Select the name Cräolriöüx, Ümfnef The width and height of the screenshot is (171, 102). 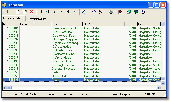click(x=64, y=54)
